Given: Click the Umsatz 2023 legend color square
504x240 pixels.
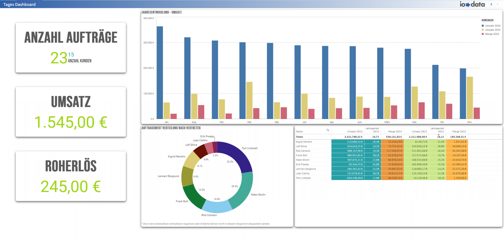Looking at the screenshot, I should [483, 30].
